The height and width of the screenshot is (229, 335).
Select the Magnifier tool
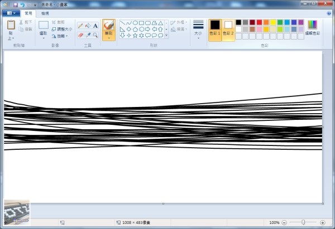point(95,35)
